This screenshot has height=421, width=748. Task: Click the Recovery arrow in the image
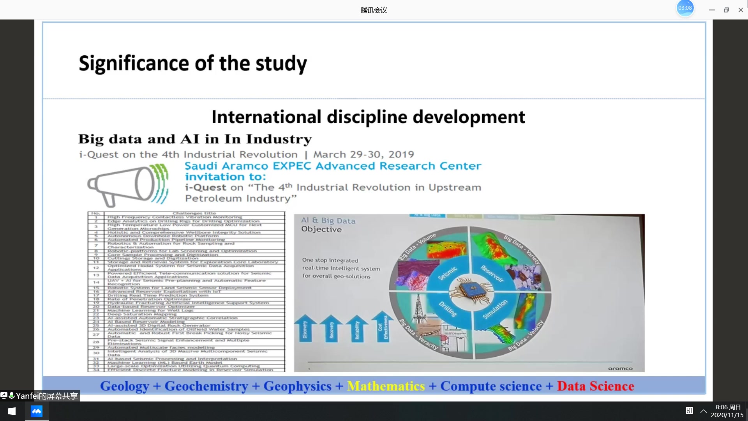click(x=332, y=329)
